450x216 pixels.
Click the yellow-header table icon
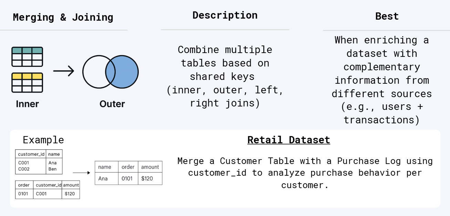(27, 82)
